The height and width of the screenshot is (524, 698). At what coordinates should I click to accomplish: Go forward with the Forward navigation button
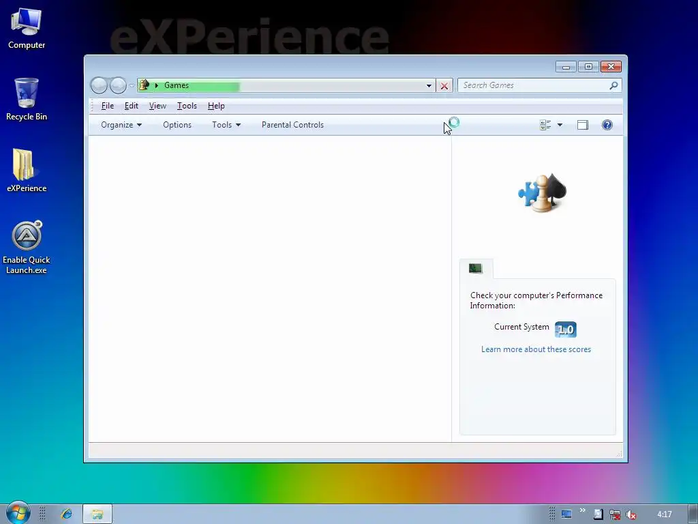pos(118,85)
